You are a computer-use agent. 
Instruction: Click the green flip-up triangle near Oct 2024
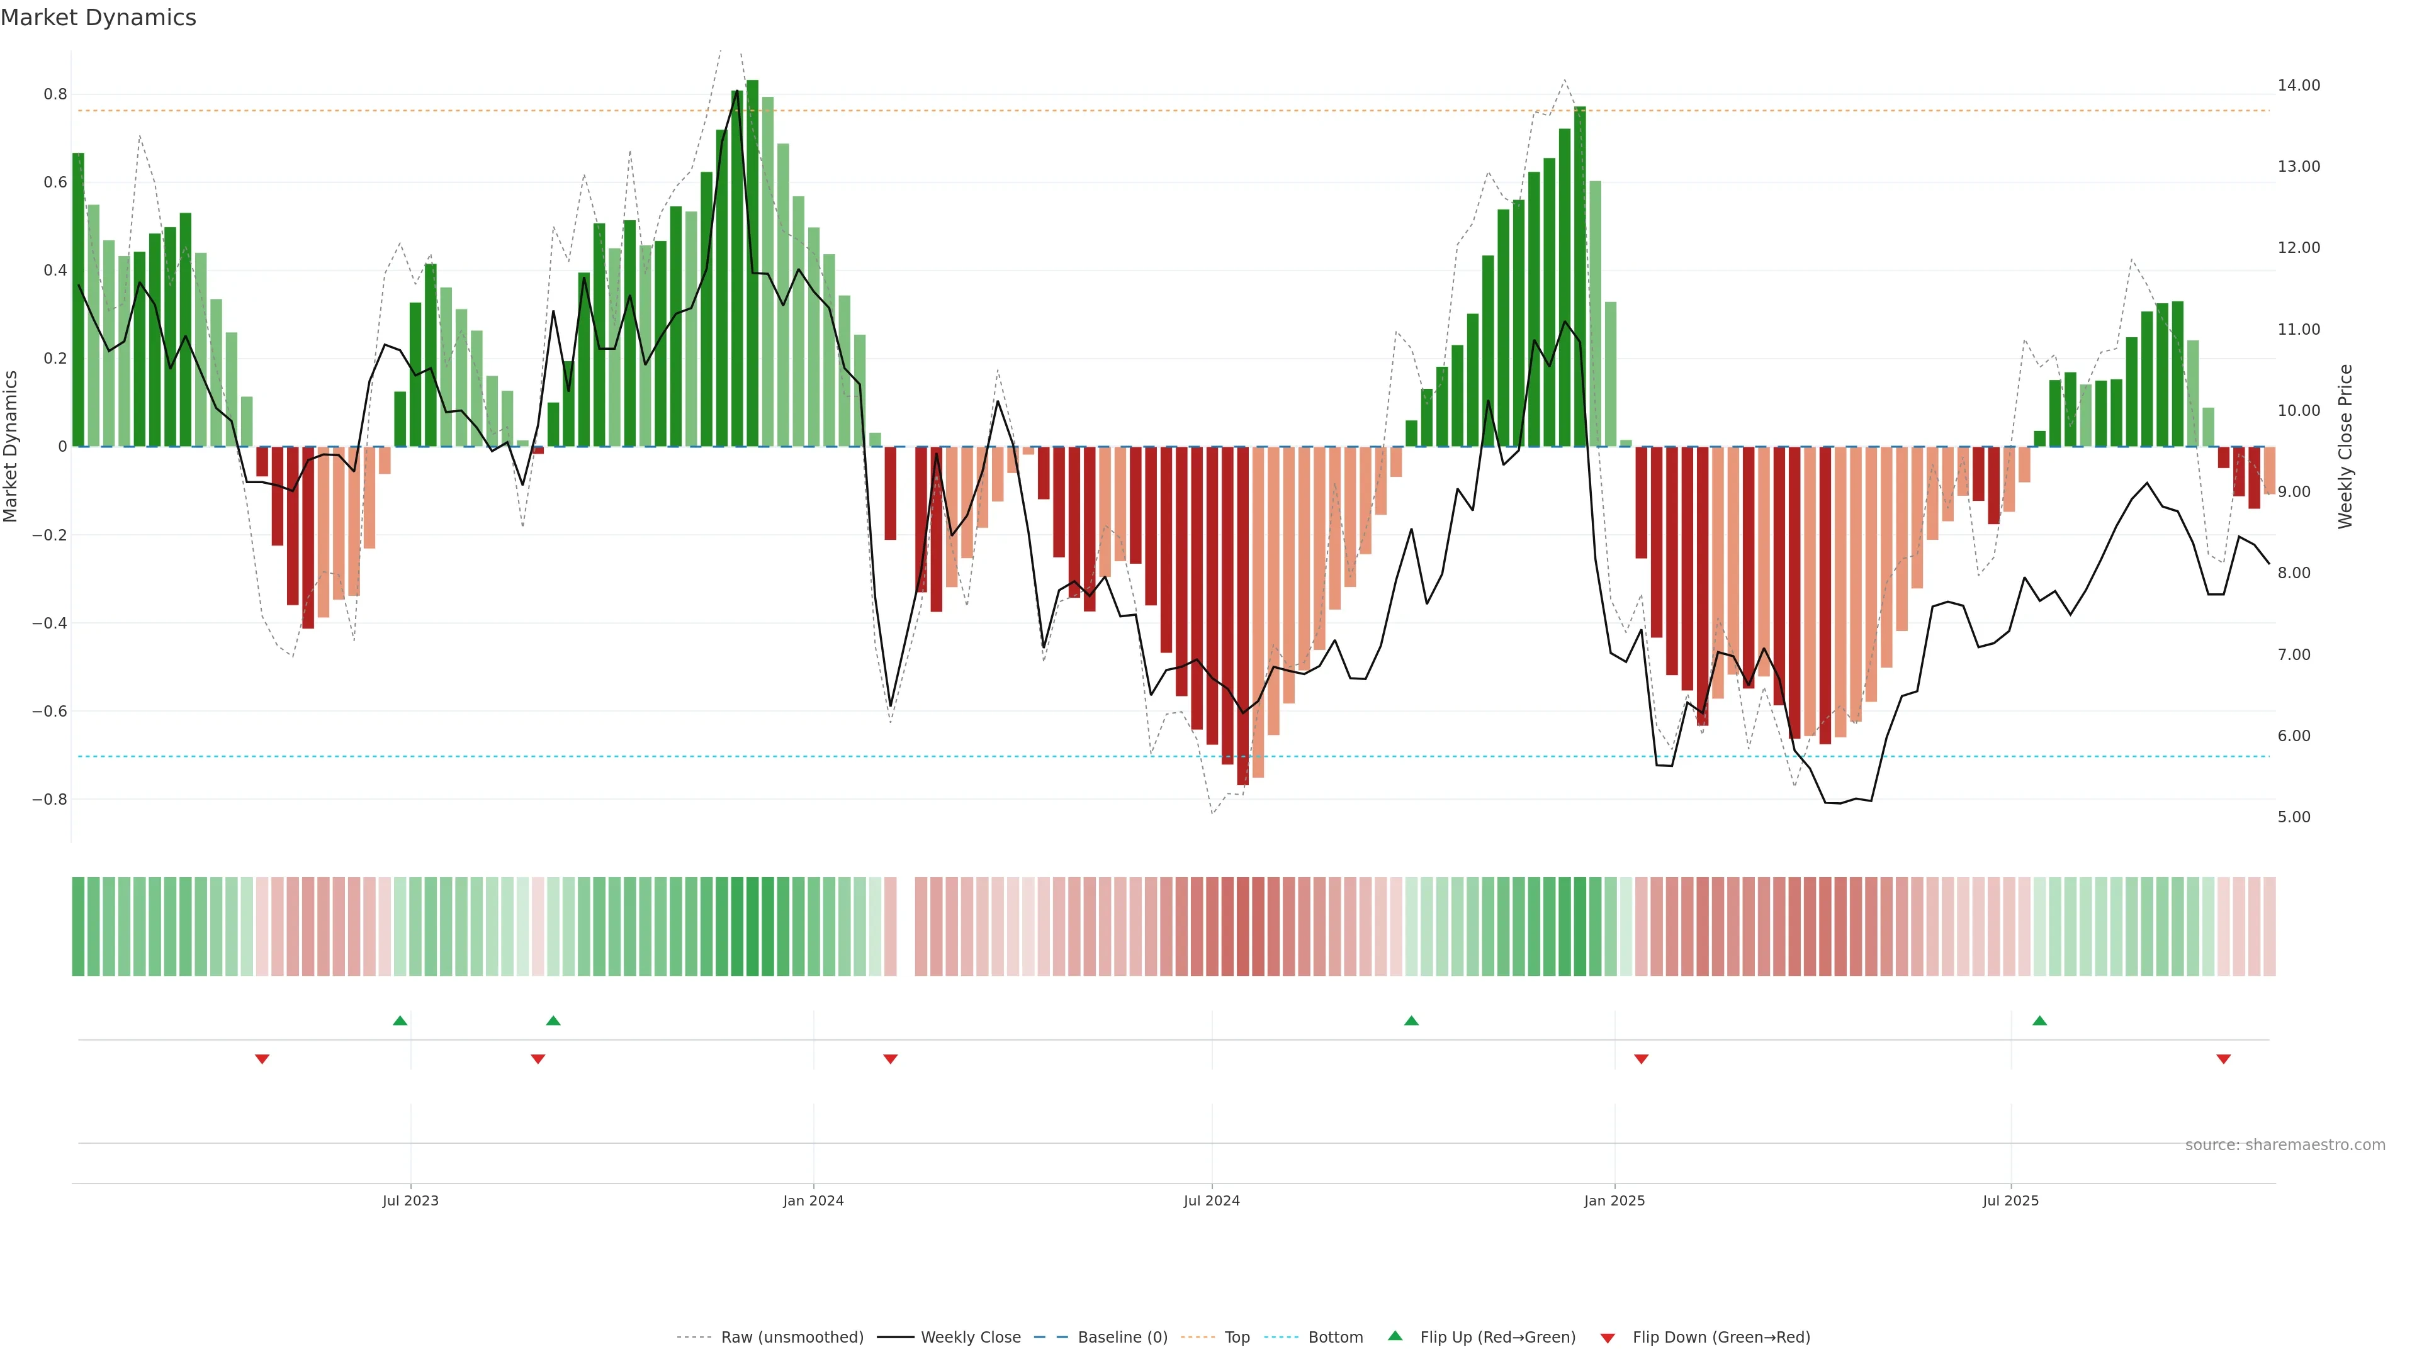(1411, 1021)
